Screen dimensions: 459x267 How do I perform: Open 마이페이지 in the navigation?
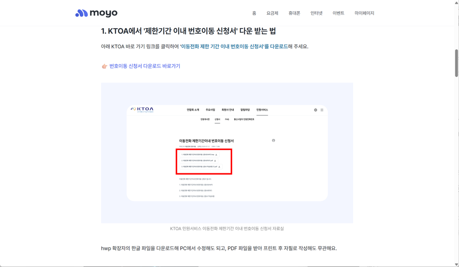pos(364,13)
